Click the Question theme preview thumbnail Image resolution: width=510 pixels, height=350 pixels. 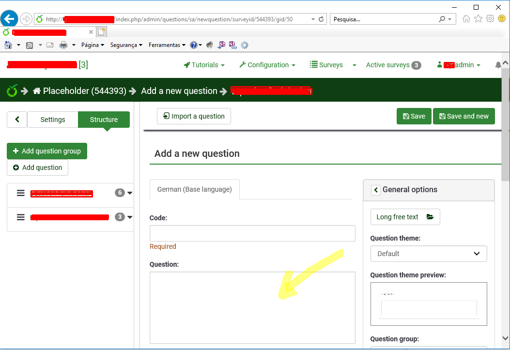tap(428, 304)
